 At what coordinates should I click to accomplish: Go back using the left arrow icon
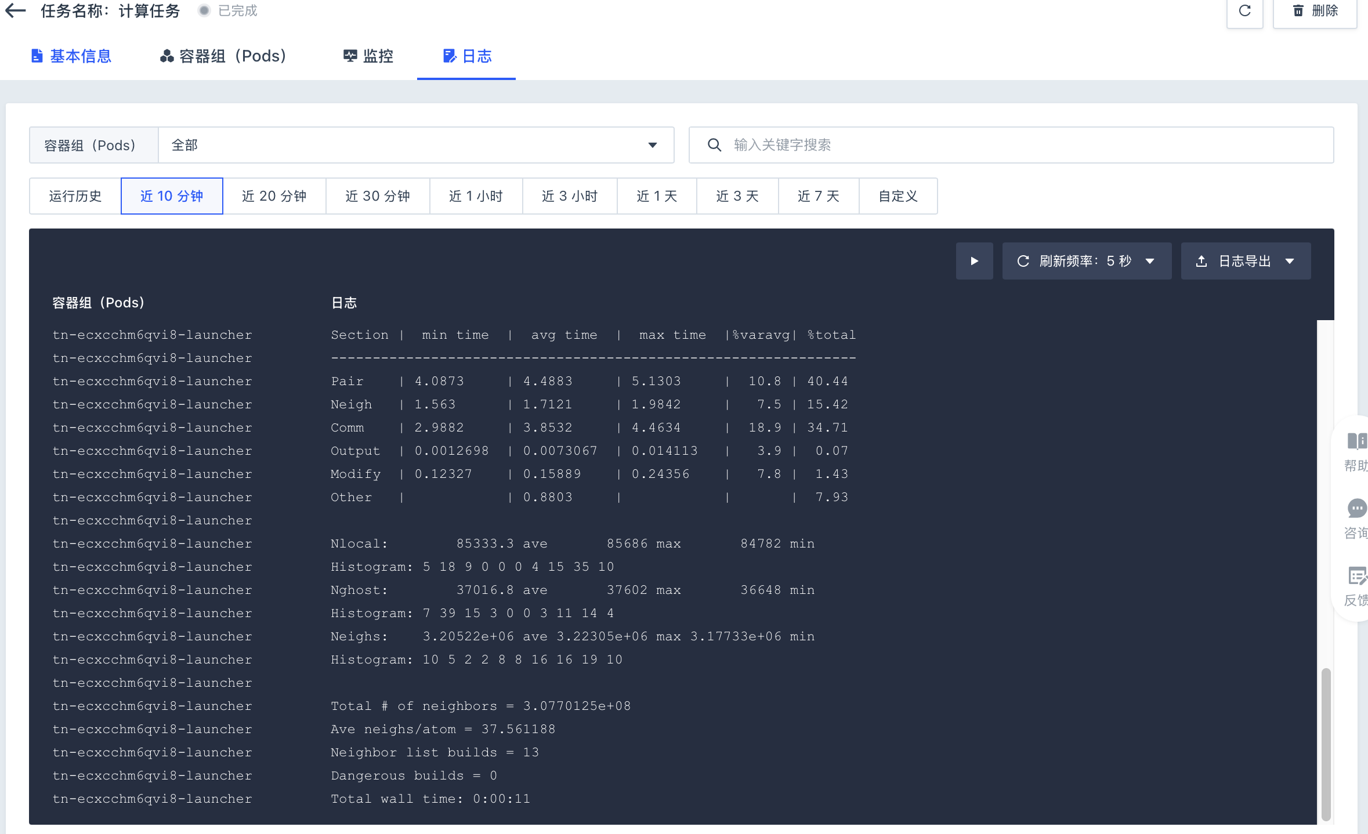click(x=16, y=10)
